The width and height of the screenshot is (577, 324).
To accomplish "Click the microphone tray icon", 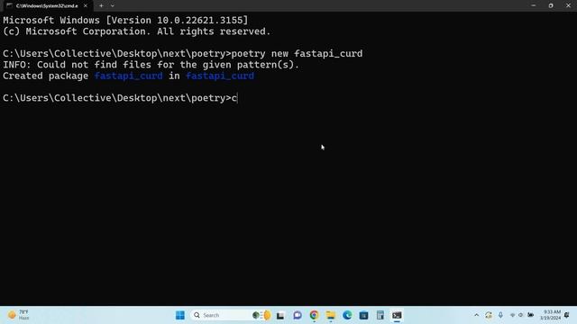I will coord(500,315).
